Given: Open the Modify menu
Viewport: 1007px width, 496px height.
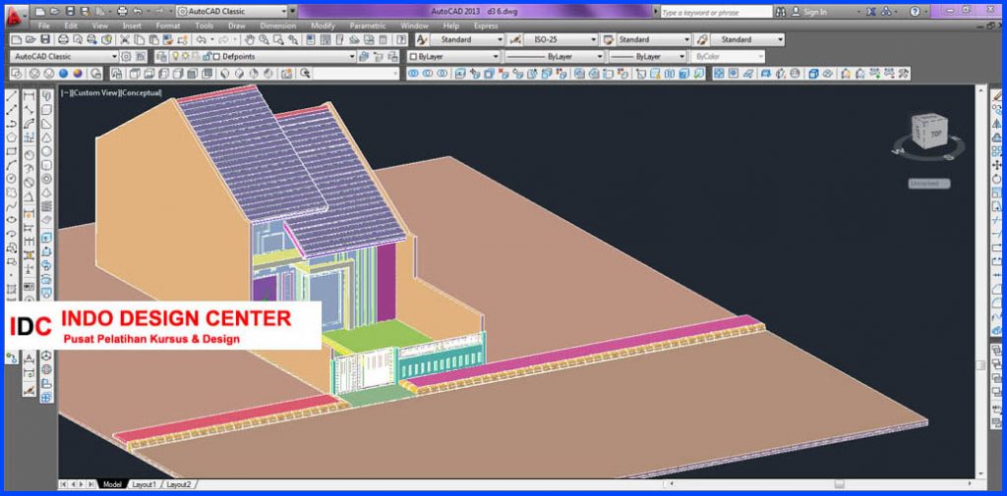Looking at the screenshot, I should tap(323, 26).
